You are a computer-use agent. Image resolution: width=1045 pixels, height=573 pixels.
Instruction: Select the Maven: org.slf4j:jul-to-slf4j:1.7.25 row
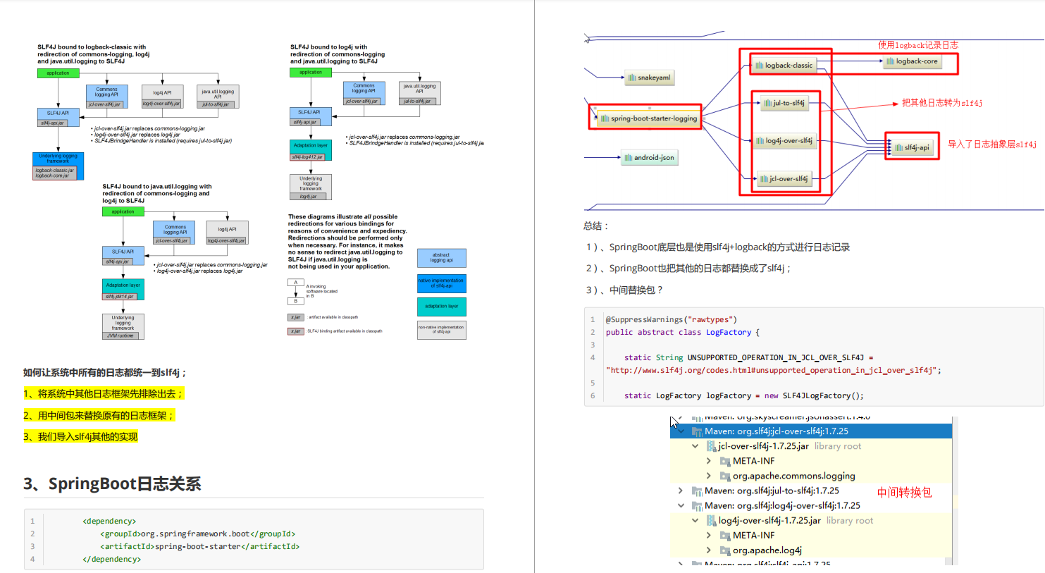point(811,491)
